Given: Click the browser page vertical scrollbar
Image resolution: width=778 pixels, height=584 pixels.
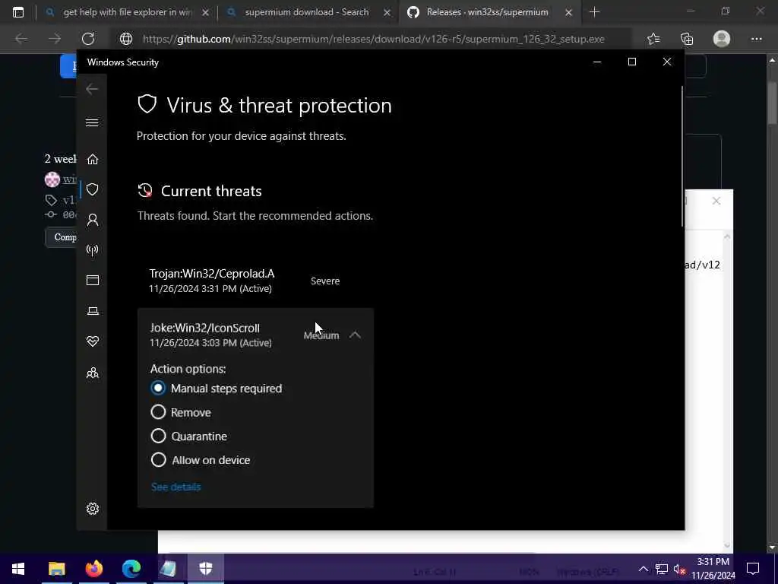Looking at the screenshot, I should coord(772,103).
